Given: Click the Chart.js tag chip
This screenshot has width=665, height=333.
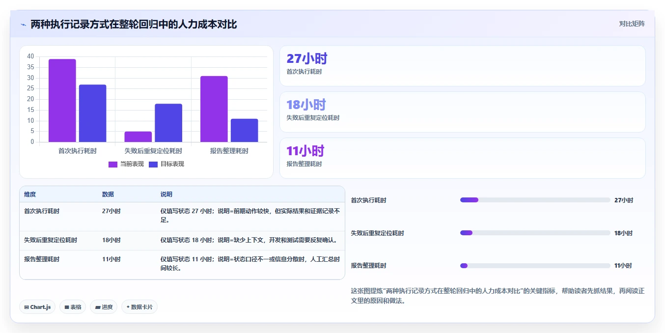Looking at the screenshot, I should [x=37, y=307].
